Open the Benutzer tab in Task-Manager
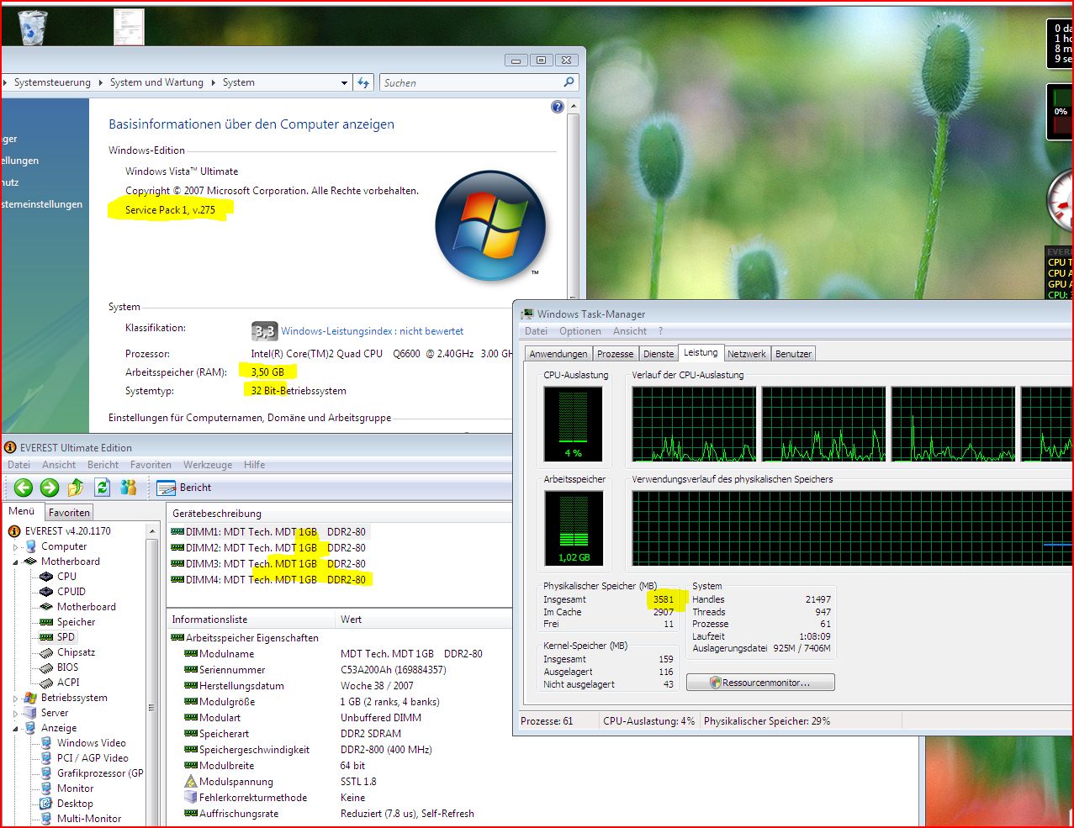1074x828 pixels. click(x=793, y=354)
